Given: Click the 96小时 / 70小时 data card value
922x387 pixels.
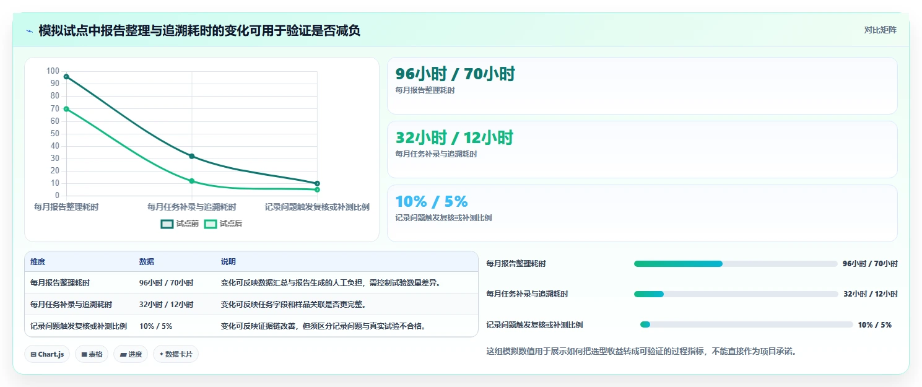Looking at the screenshot, I should pyautogui.click(x=455, y=74).
